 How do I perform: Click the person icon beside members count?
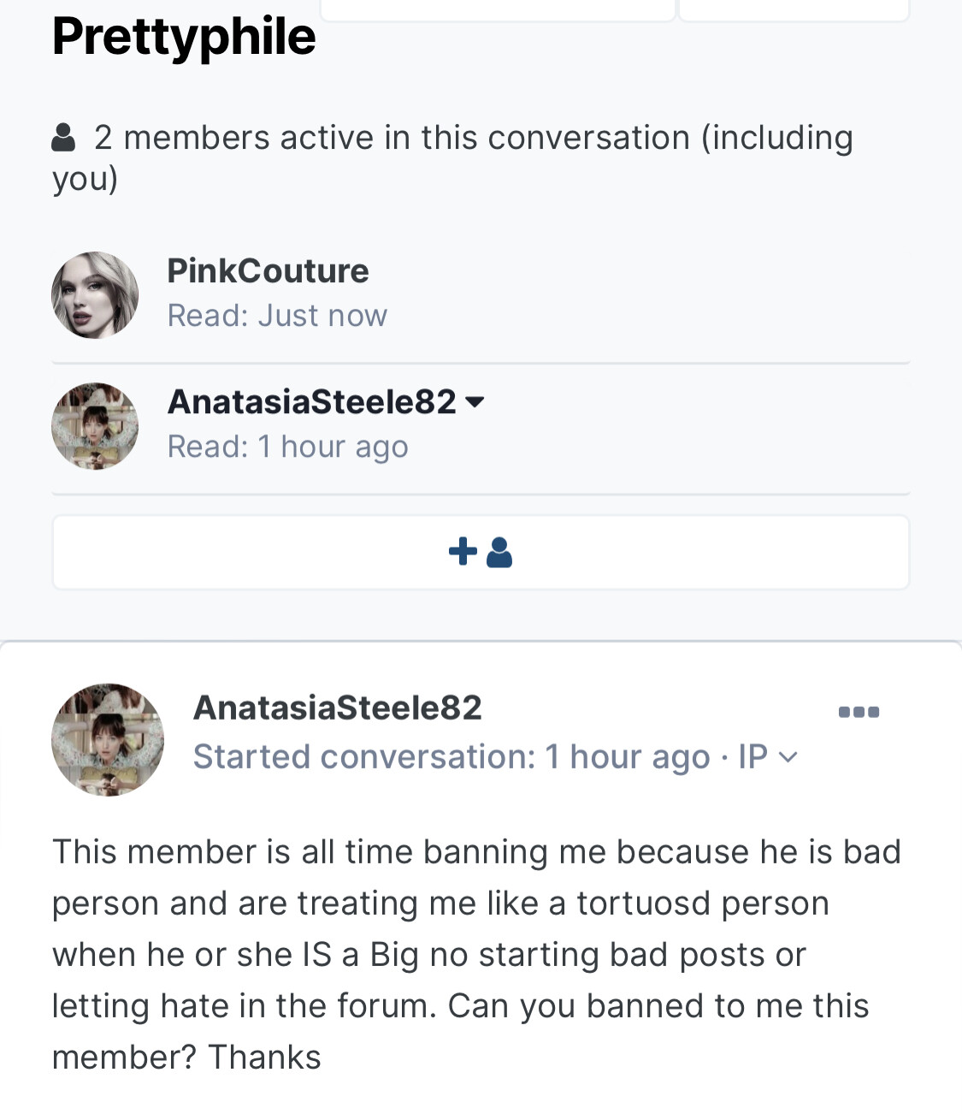tap(63, 137)
